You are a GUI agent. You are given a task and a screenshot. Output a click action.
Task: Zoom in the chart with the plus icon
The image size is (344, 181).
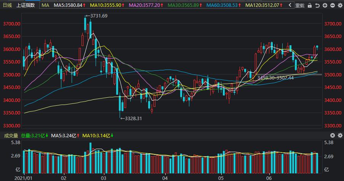[x=325, y=5]
